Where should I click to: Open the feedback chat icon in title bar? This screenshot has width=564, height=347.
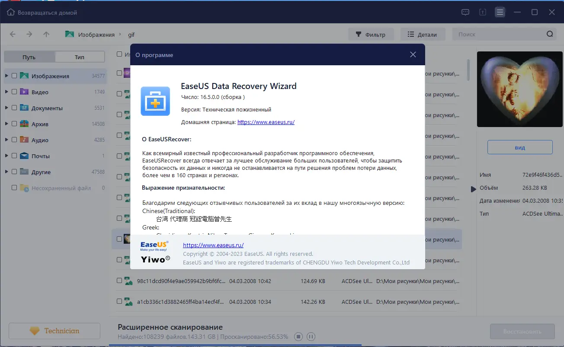tap(465, 12)
